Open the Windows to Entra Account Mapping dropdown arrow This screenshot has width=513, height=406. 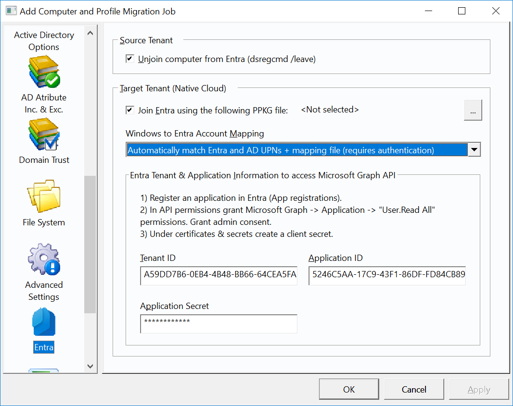click(x=474, y=150)
